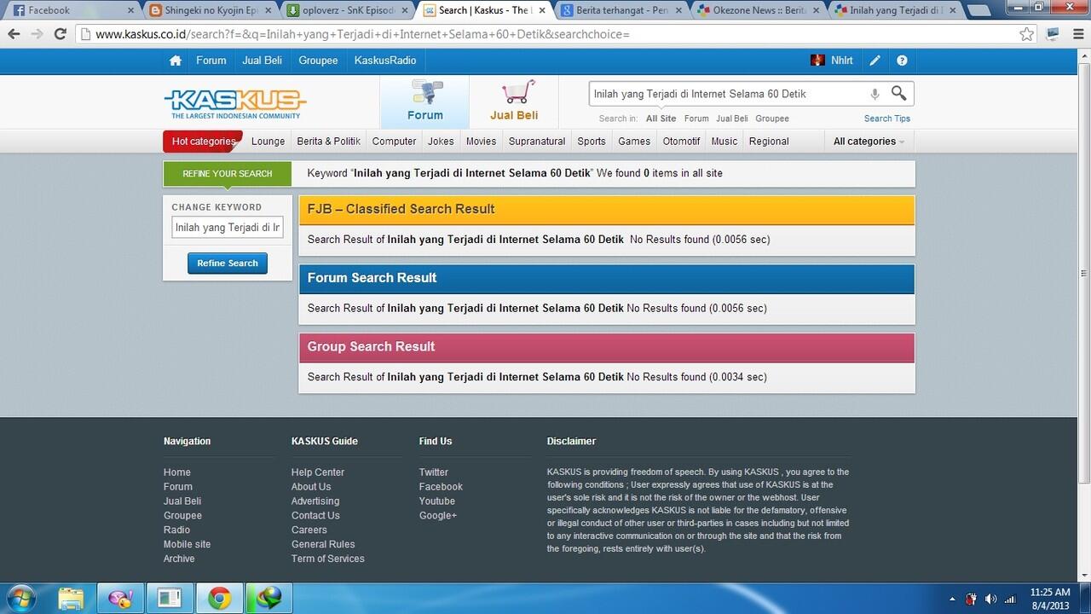Switch to the Berita terhangat tab

point(622,10)
